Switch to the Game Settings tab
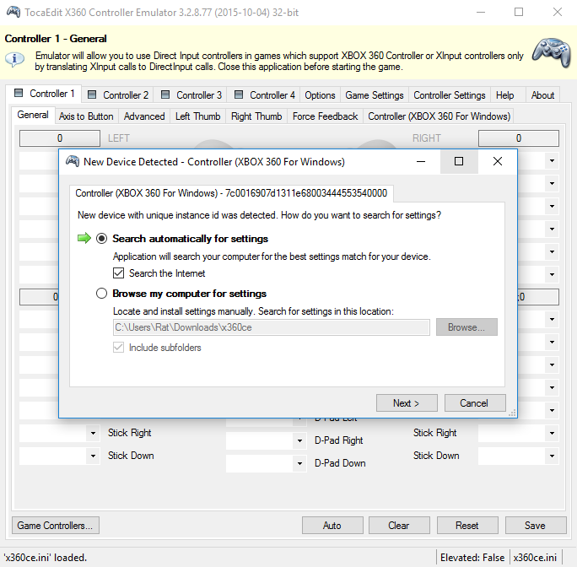This screenshot has height=567, width=577. click(375, 95)
